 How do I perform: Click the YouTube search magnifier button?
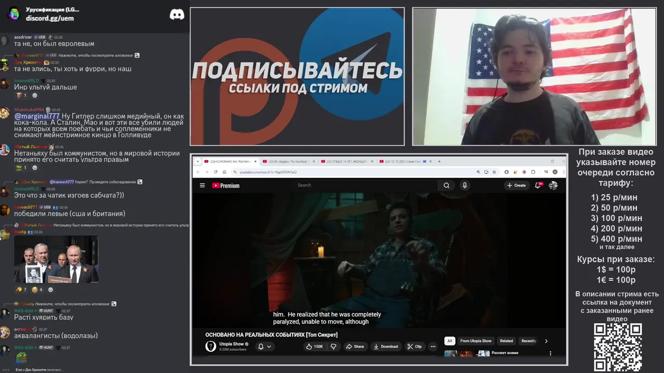pyautogui.click(x=446, y=185)
